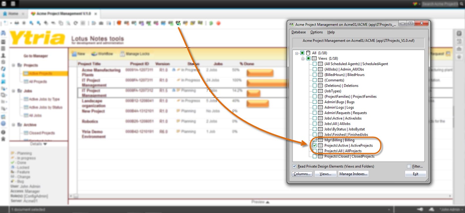
Task: Open Manage Indexes... dialog
Action: [353, 174]
